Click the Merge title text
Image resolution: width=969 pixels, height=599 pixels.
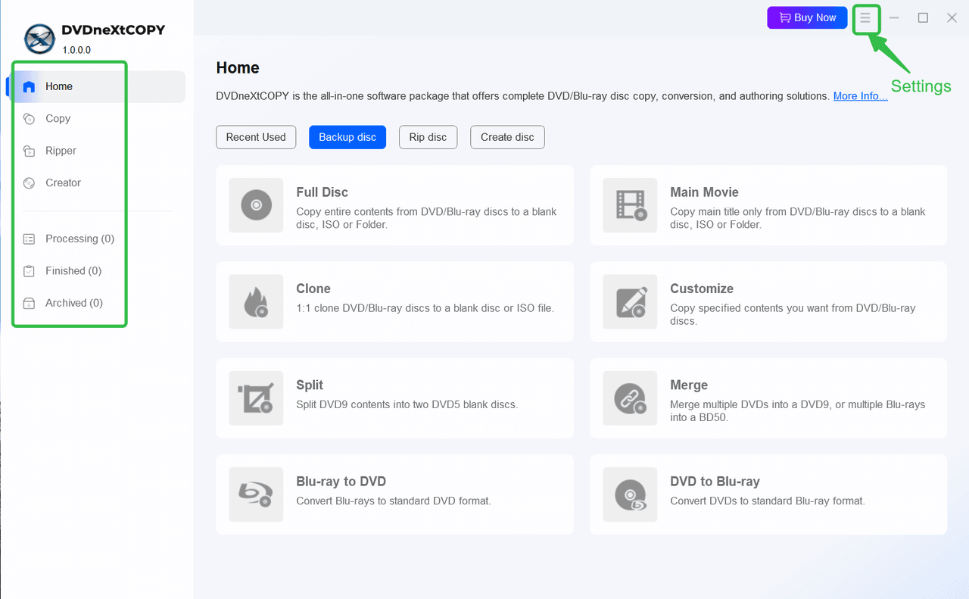coord(689,385)
